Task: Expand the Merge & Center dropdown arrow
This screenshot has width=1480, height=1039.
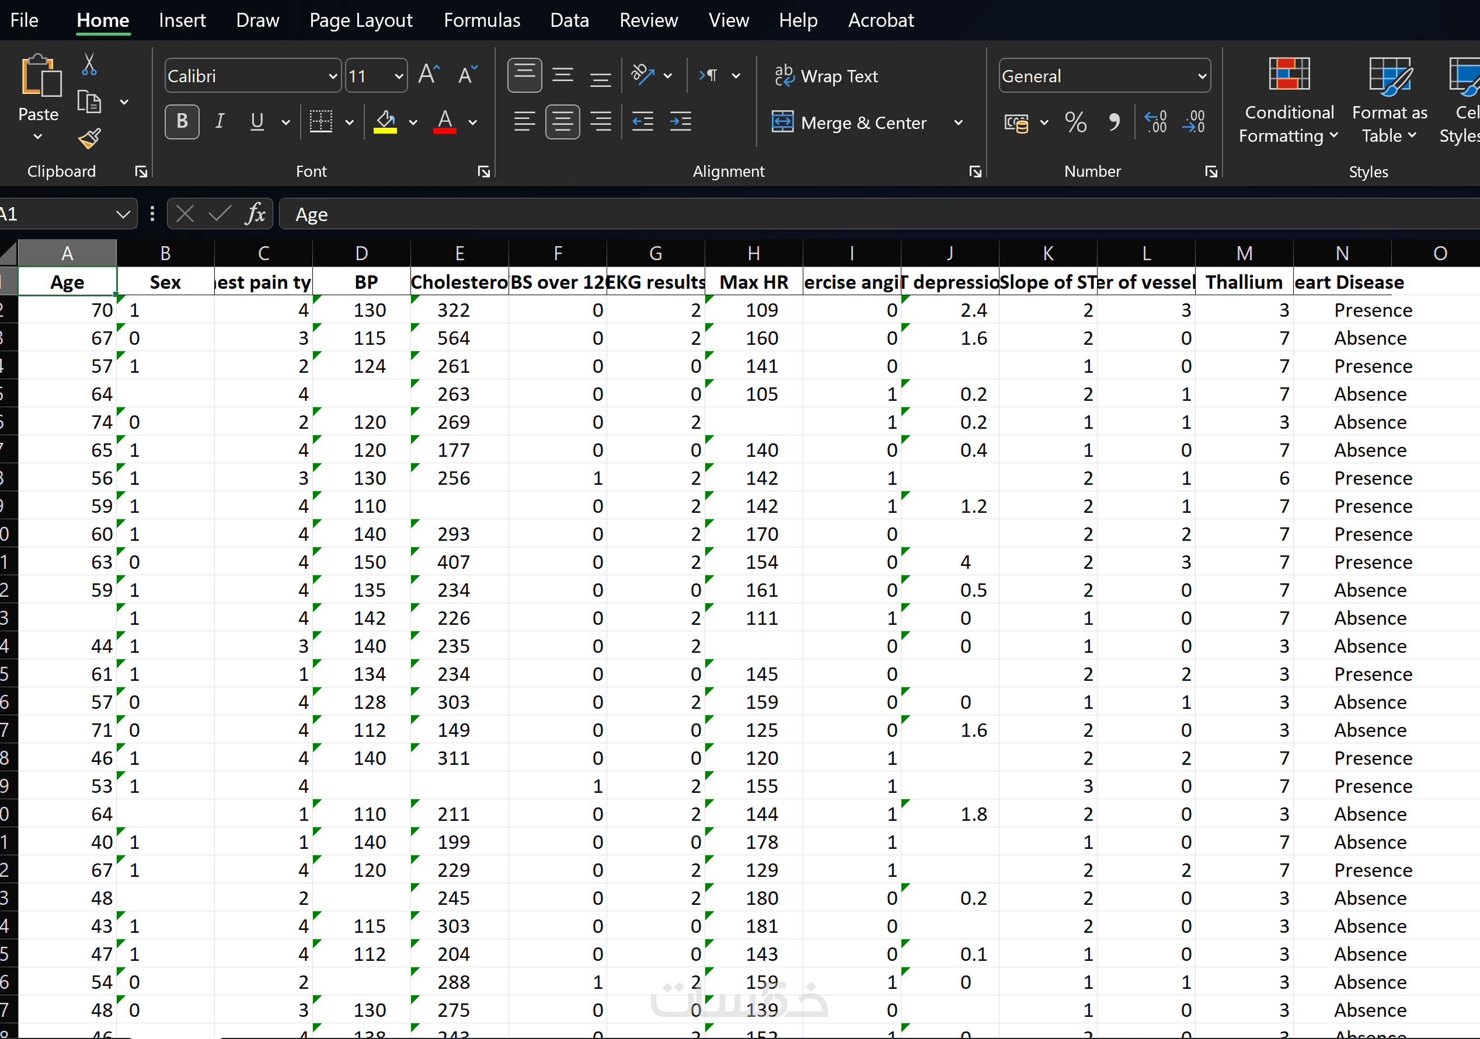Action: pyautogui.click(x=958, y=123)
